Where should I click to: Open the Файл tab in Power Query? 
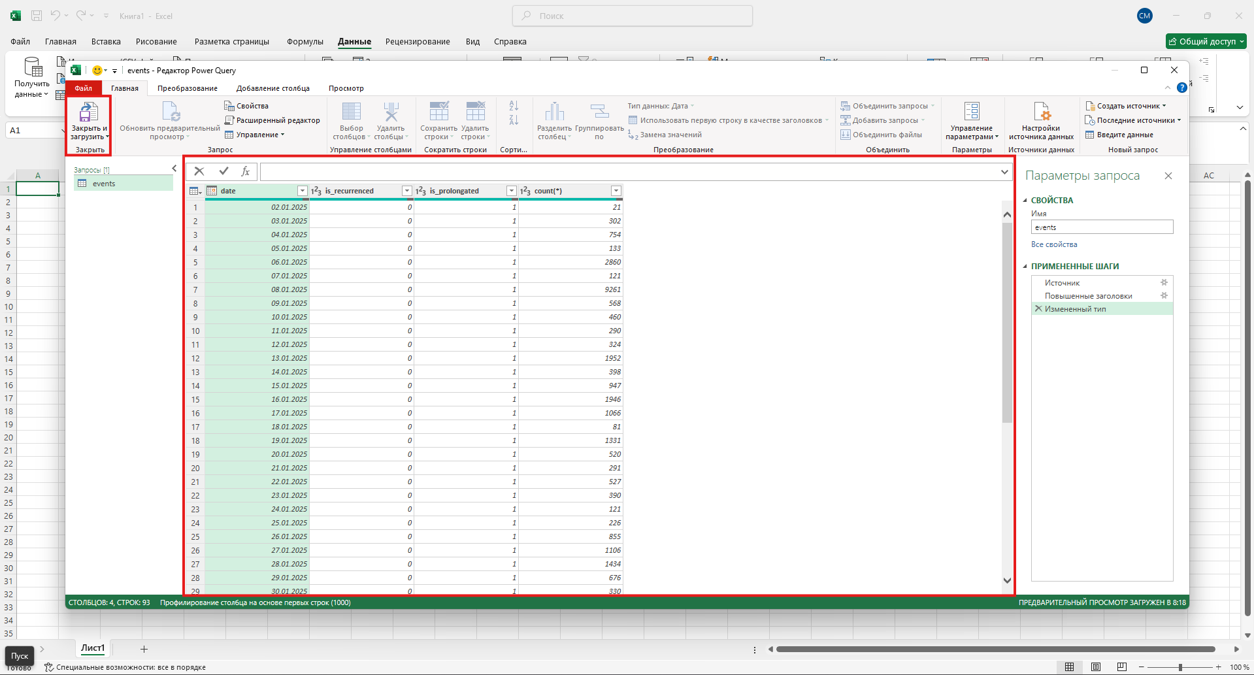(x=84, y=88)
